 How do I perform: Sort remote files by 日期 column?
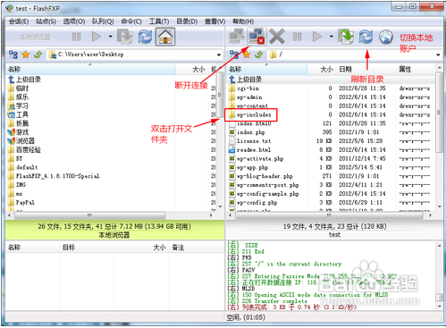366,70
